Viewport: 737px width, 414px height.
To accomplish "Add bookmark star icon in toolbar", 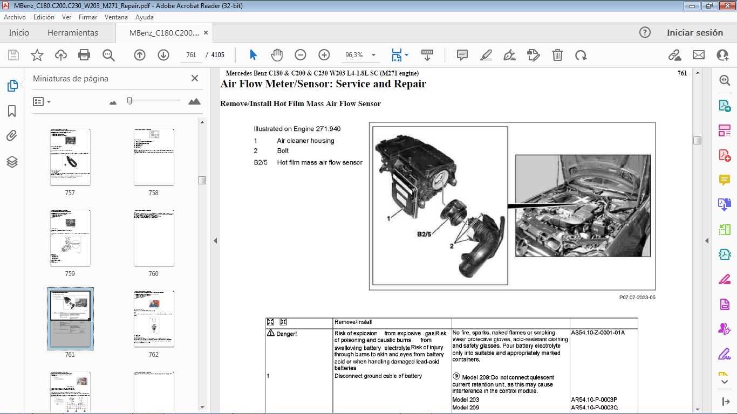I will (x=37, y=55).
